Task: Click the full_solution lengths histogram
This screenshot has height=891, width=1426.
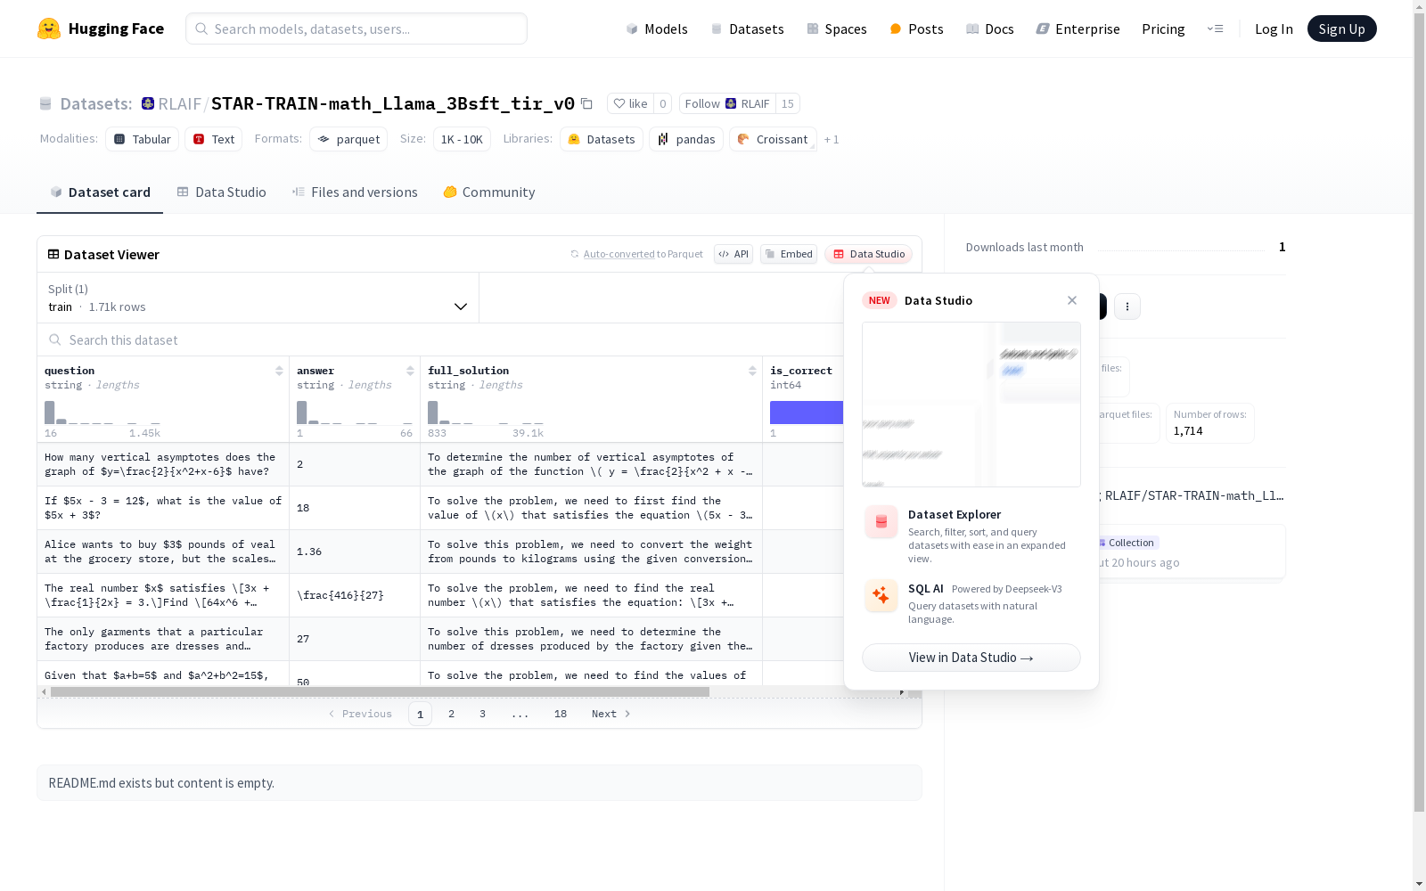Action: (x=486, y=413)
